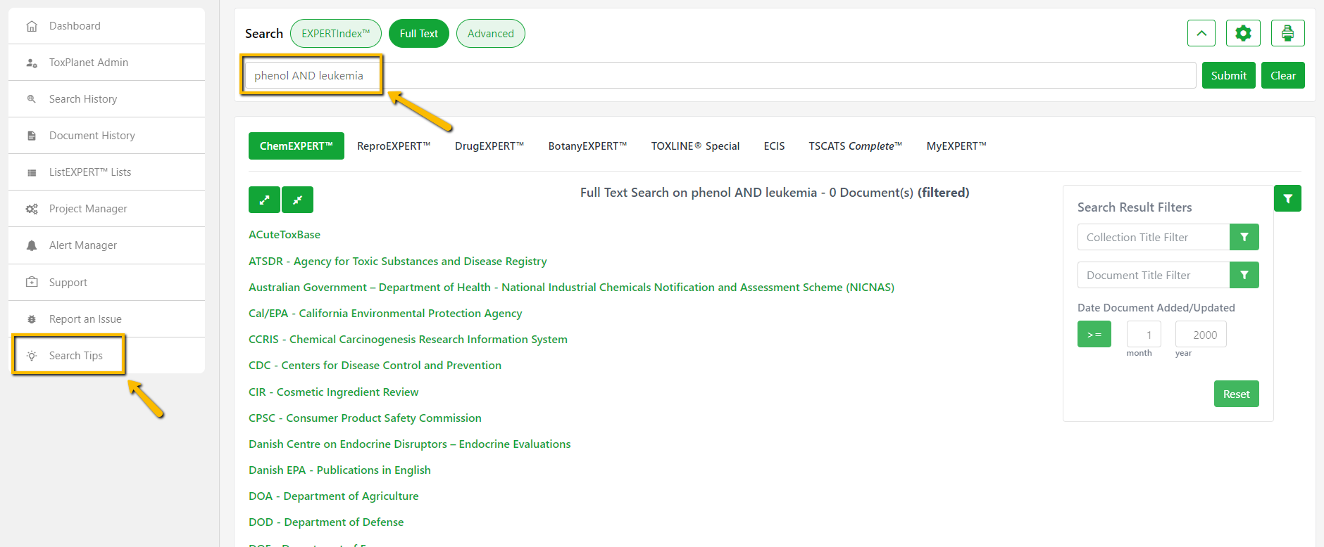Select the Full Text search mode
The image size is (1324, 547).
(x=418, y=34)
